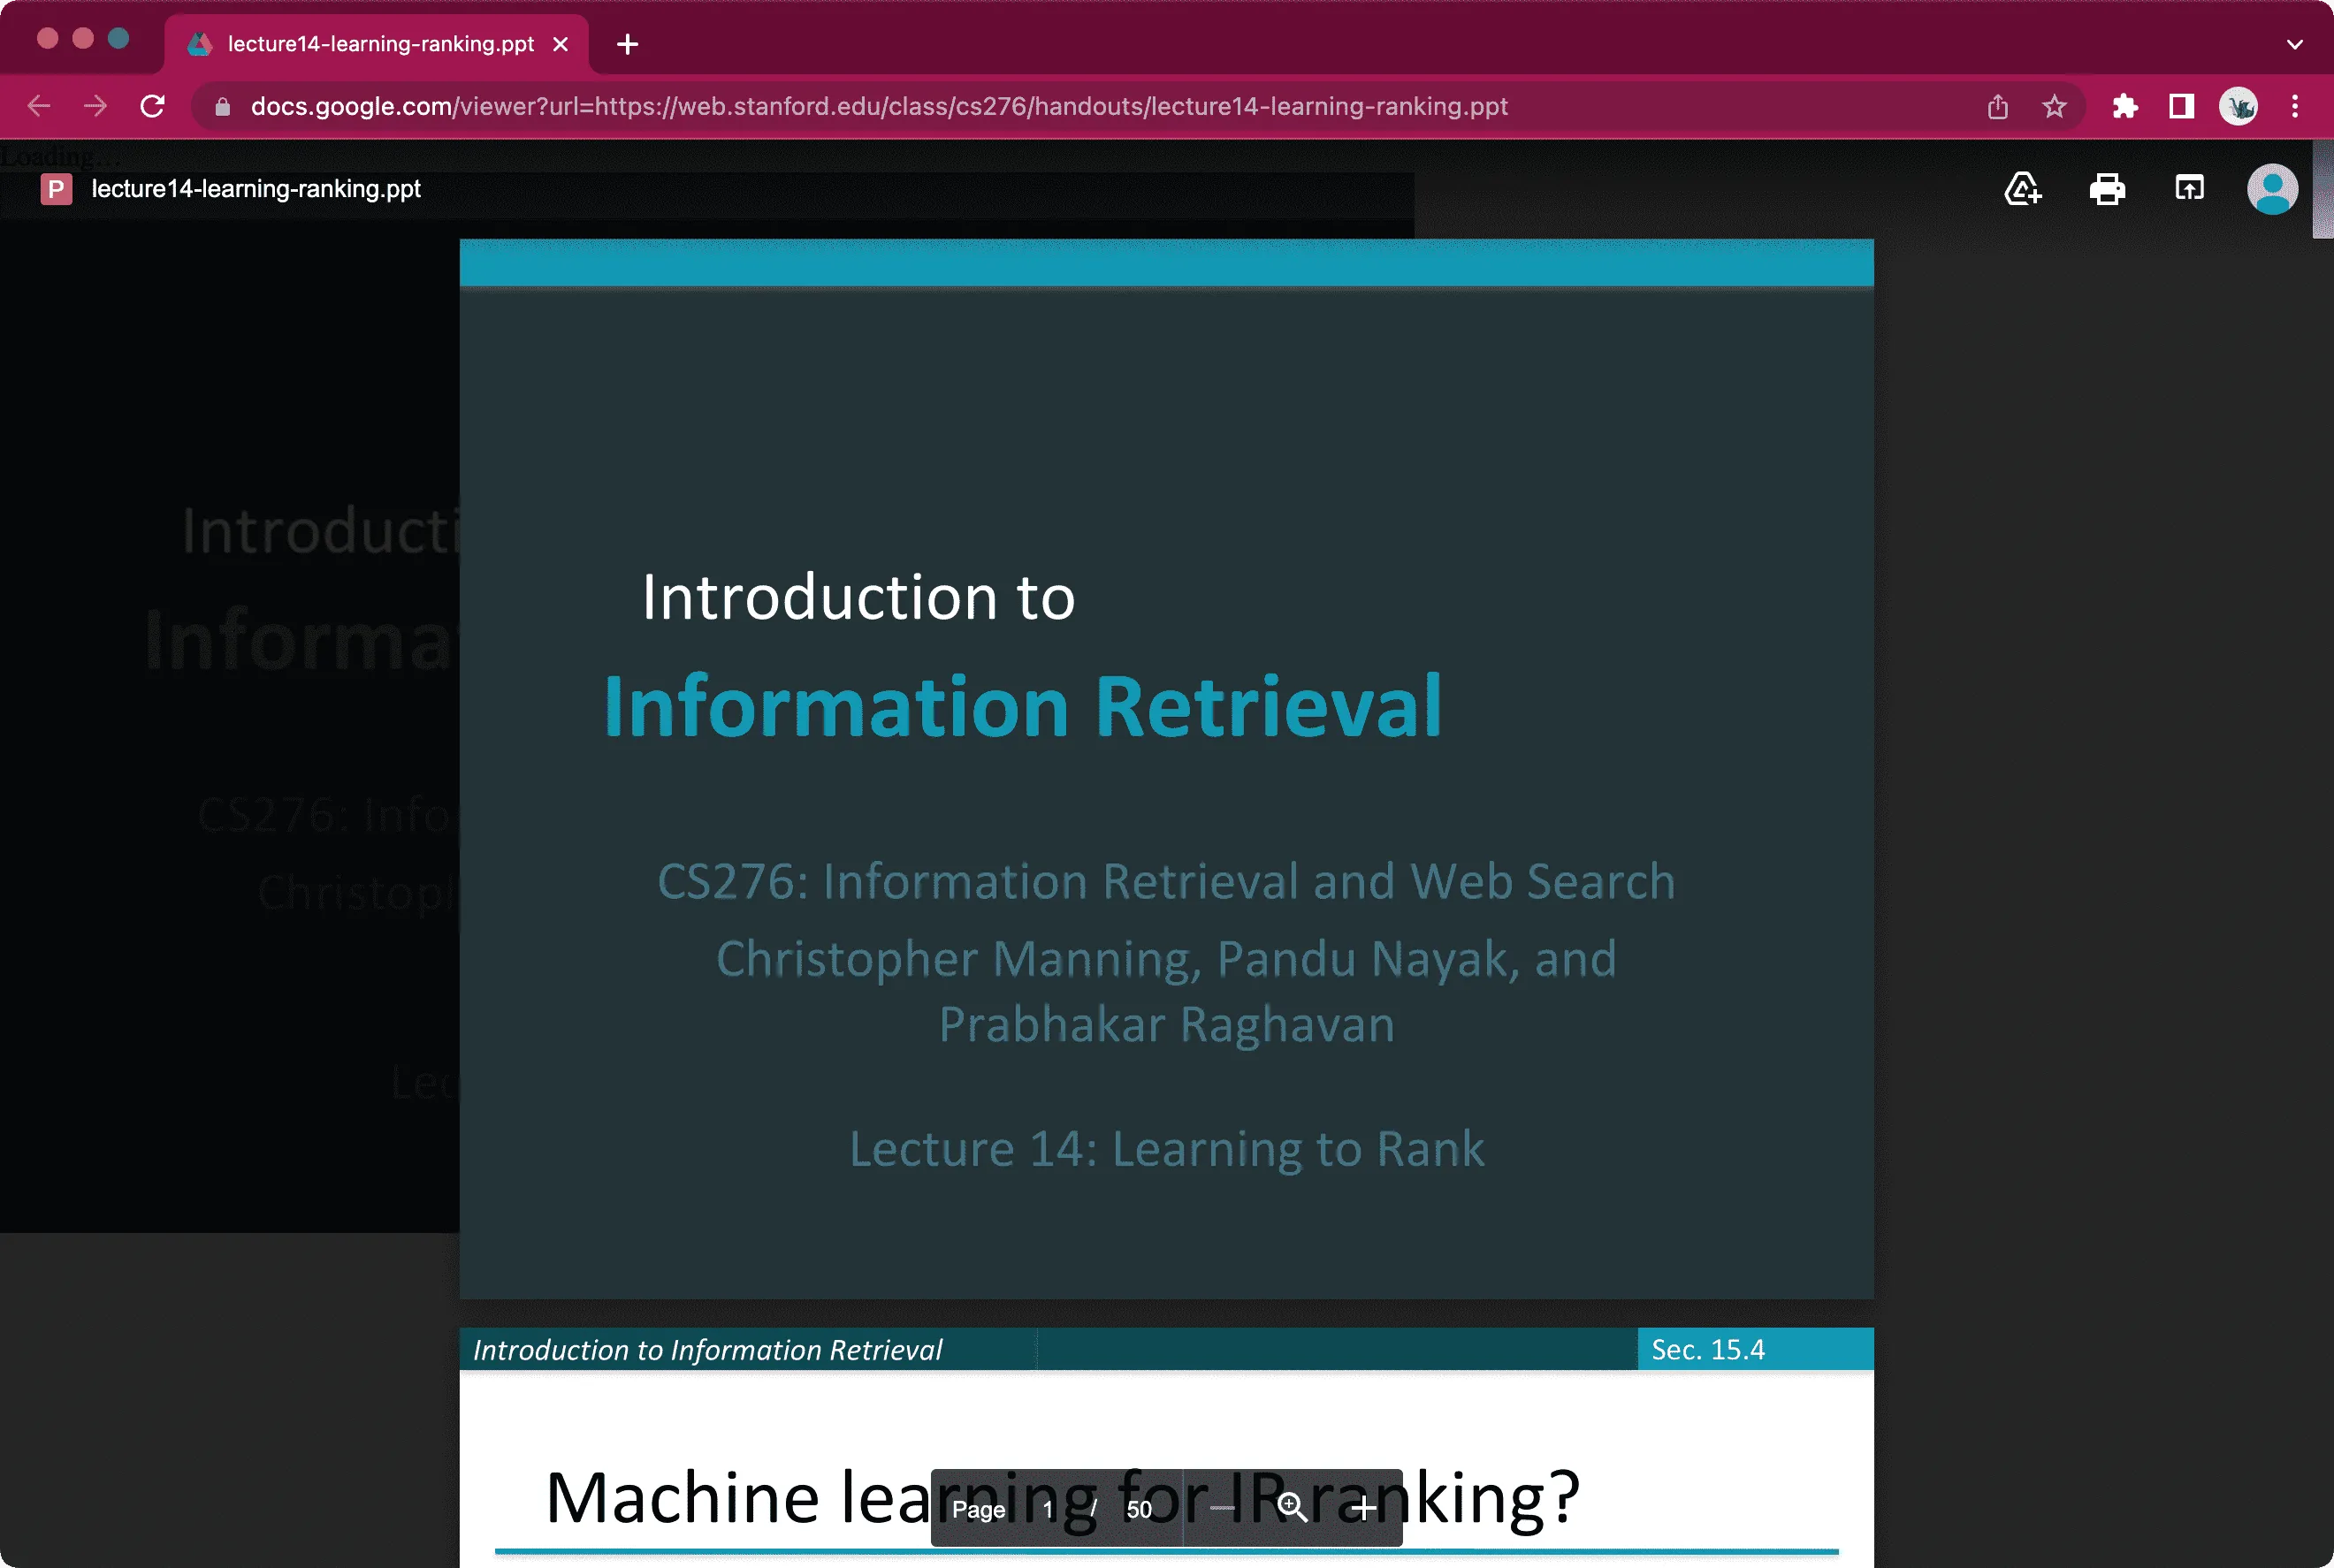The height and width of the screenshot is (1568, 2334).
Task: Click the Chrome profile avatar
Action: click(x=2239, y=106)
